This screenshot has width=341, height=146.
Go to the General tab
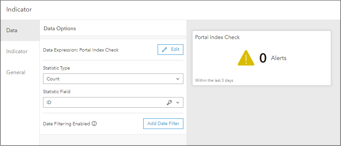coord(16,73)
